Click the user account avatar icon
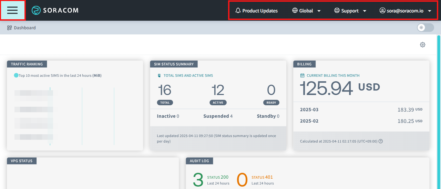 click(x=382, y=11)
